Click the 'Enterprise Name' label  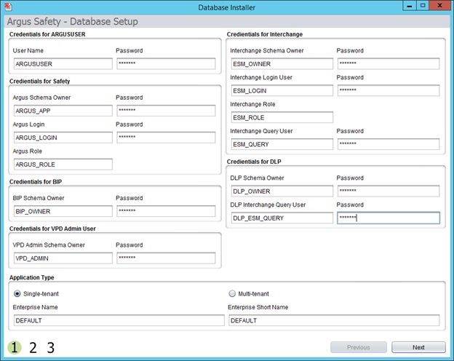[36, 307]
